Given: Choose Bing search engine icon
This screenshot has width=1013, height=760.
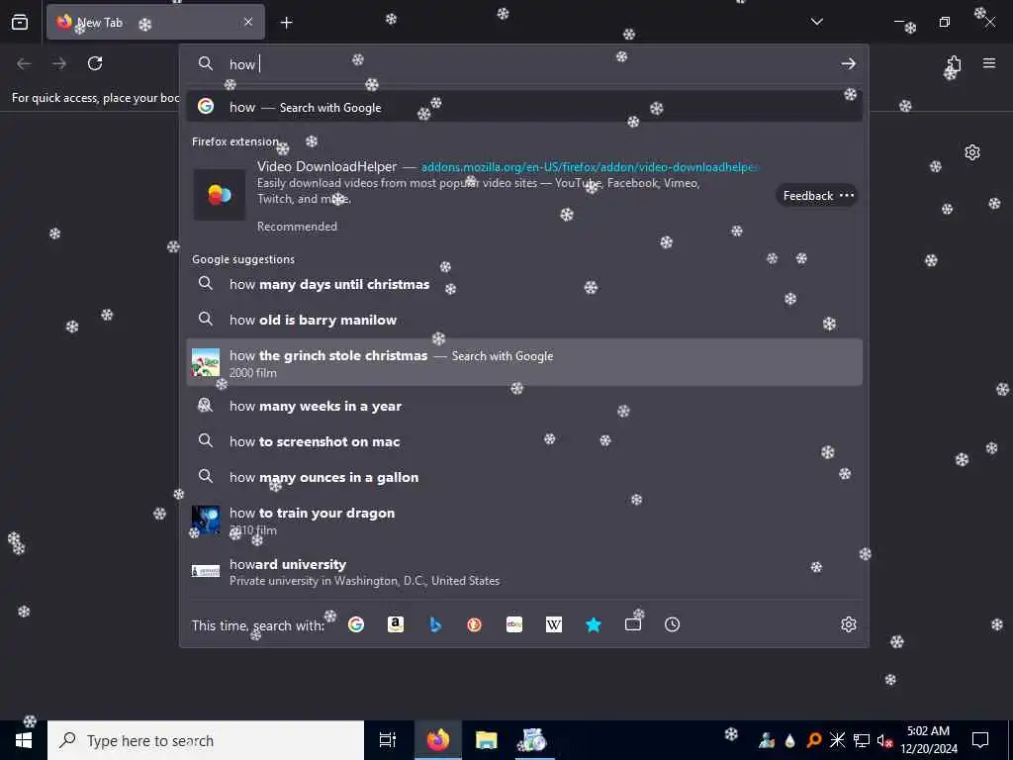Looking at the screenshot, I should (435, 624).
